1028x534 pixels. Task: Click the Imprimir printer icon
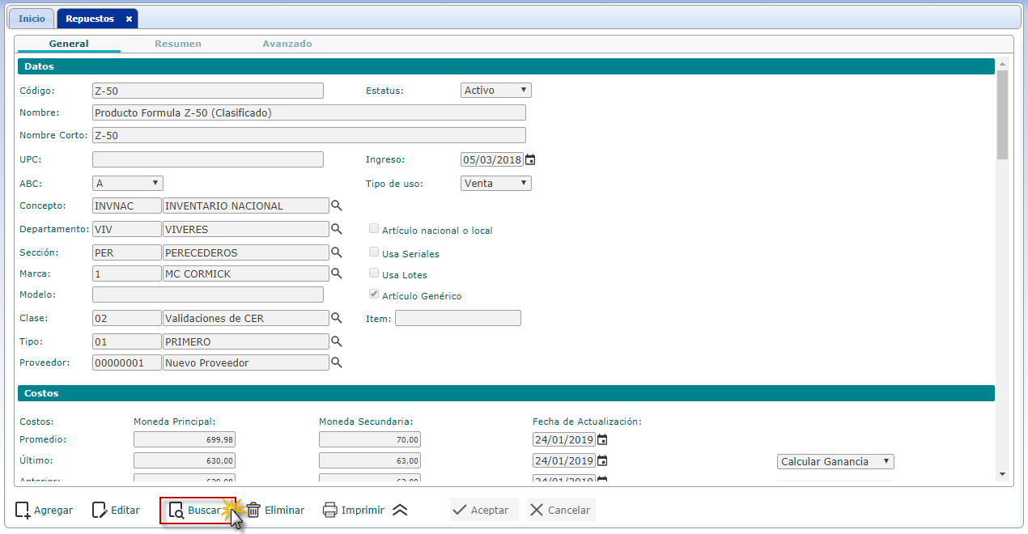[329, 511]
